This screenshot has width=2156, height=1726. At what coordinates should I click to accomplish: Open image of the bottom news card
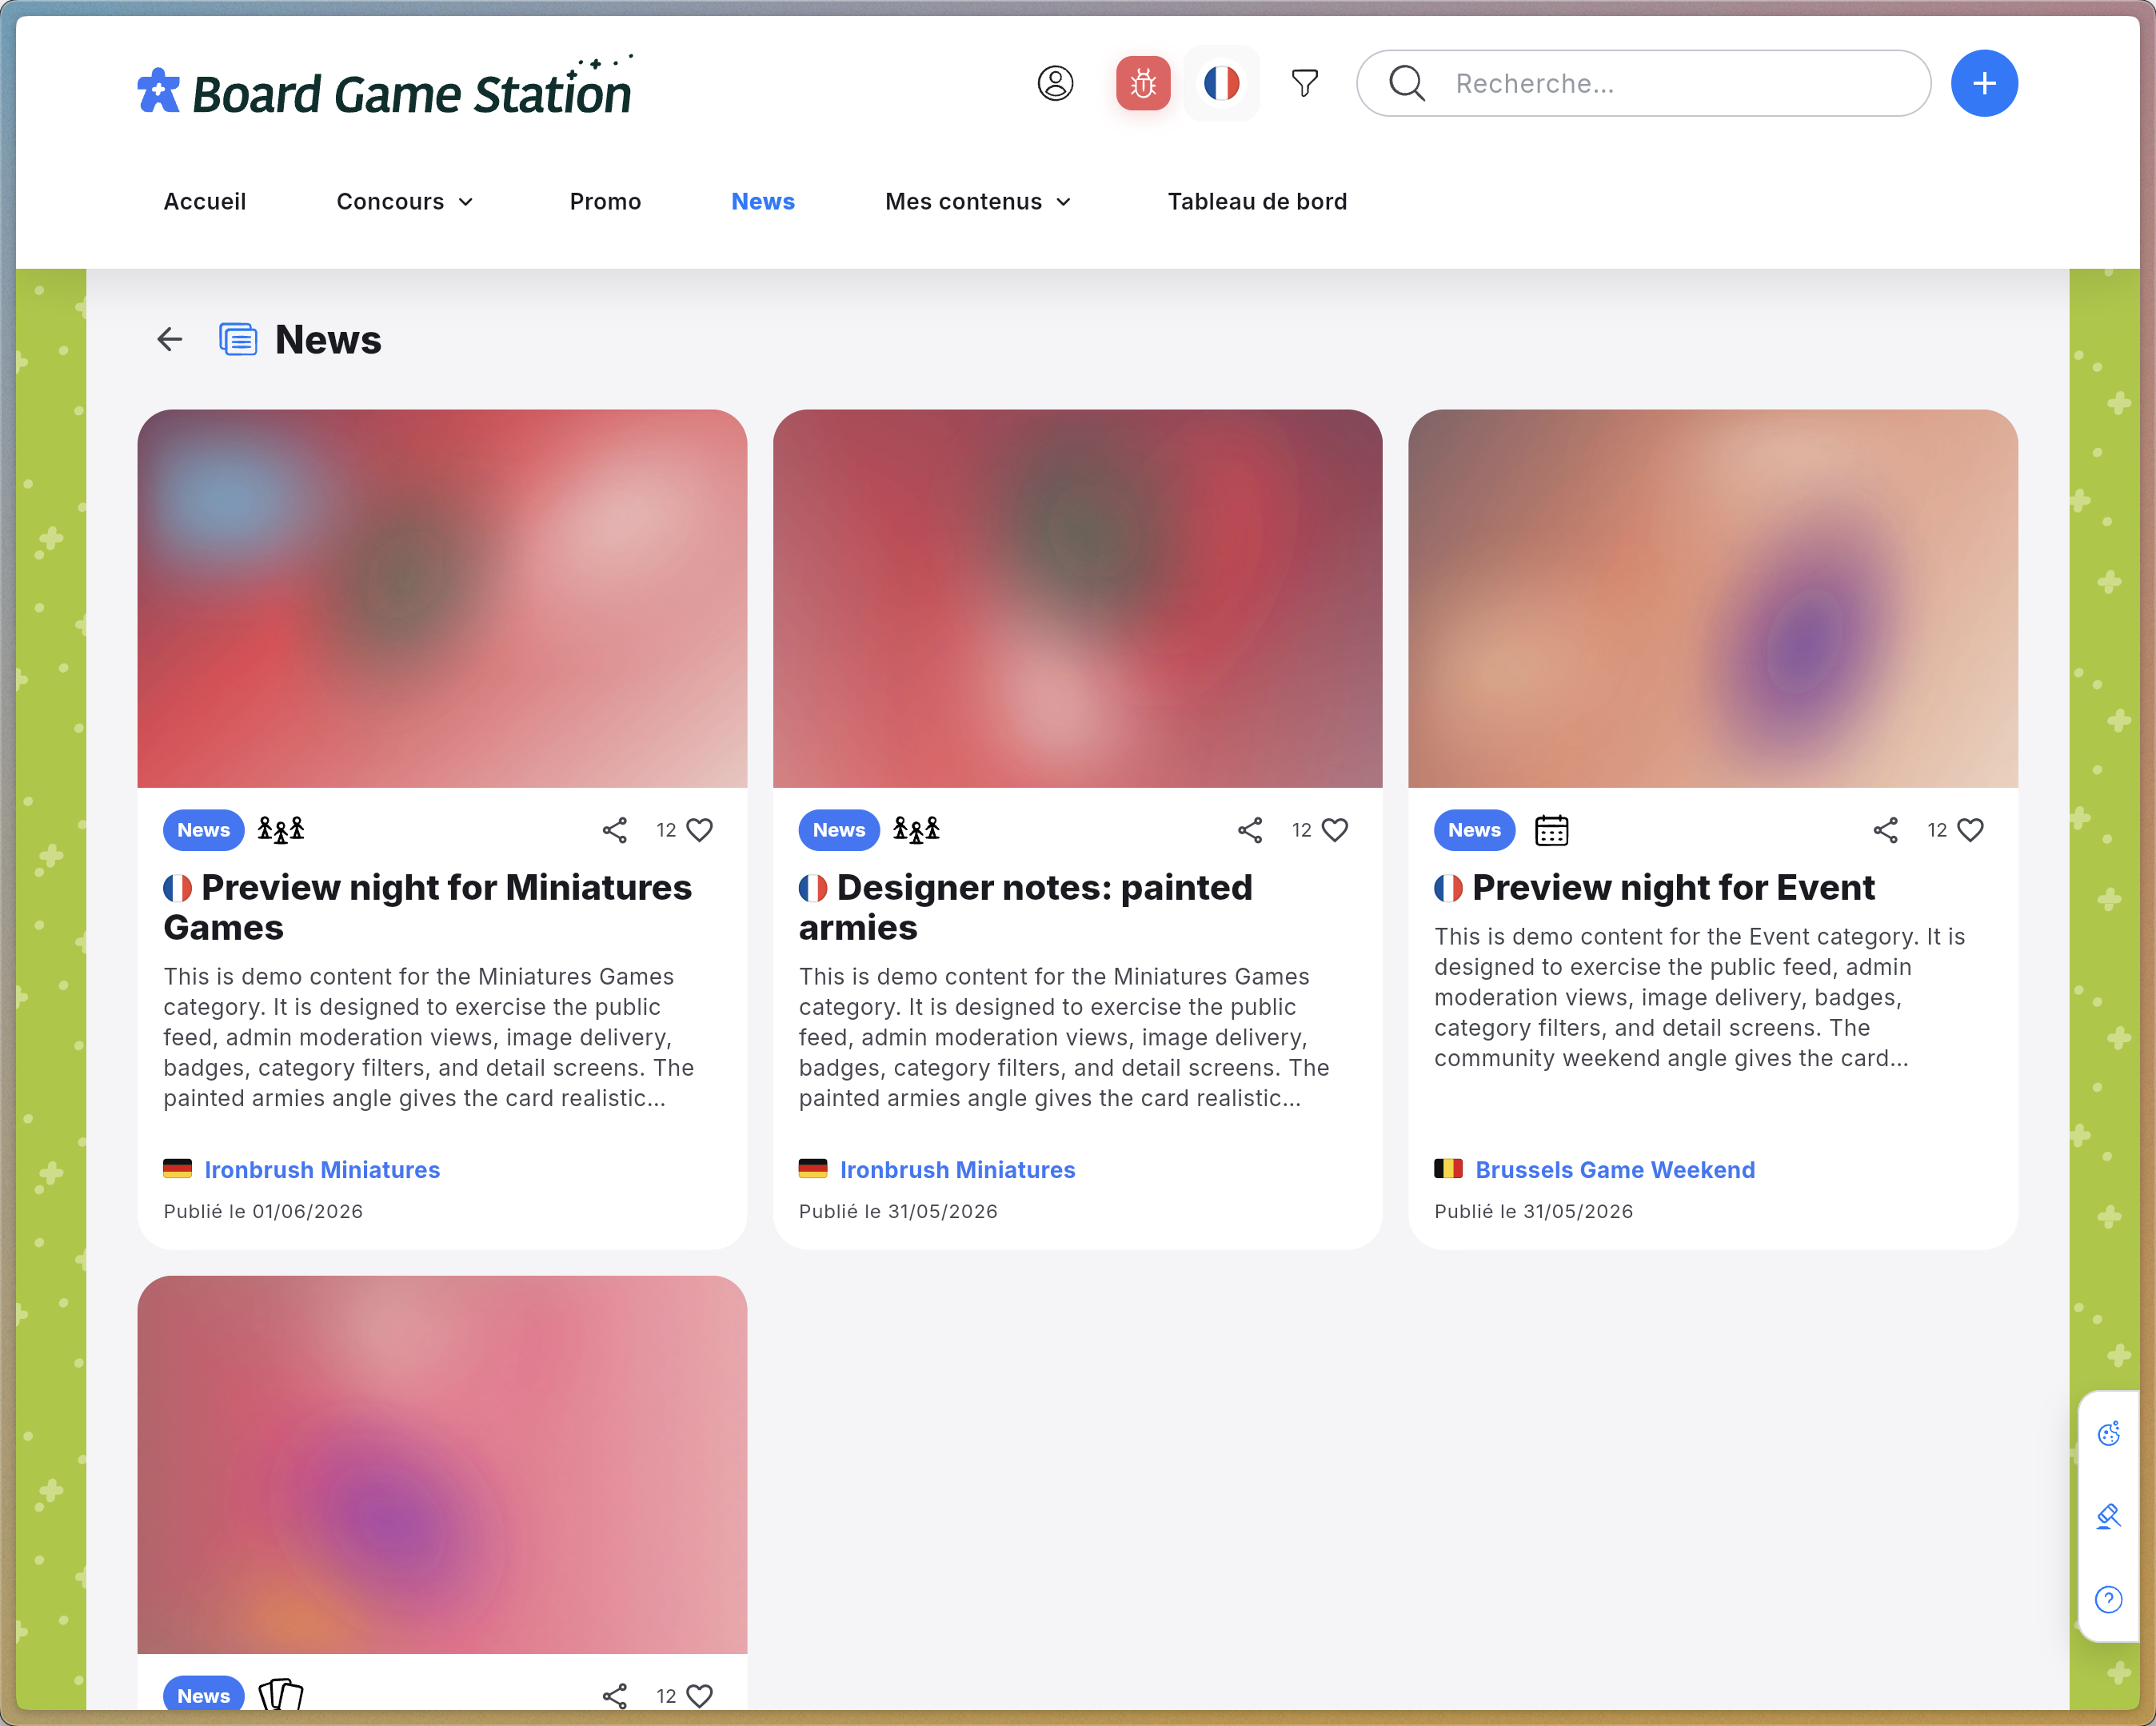pyautogui.click(x=442, y=1464)
